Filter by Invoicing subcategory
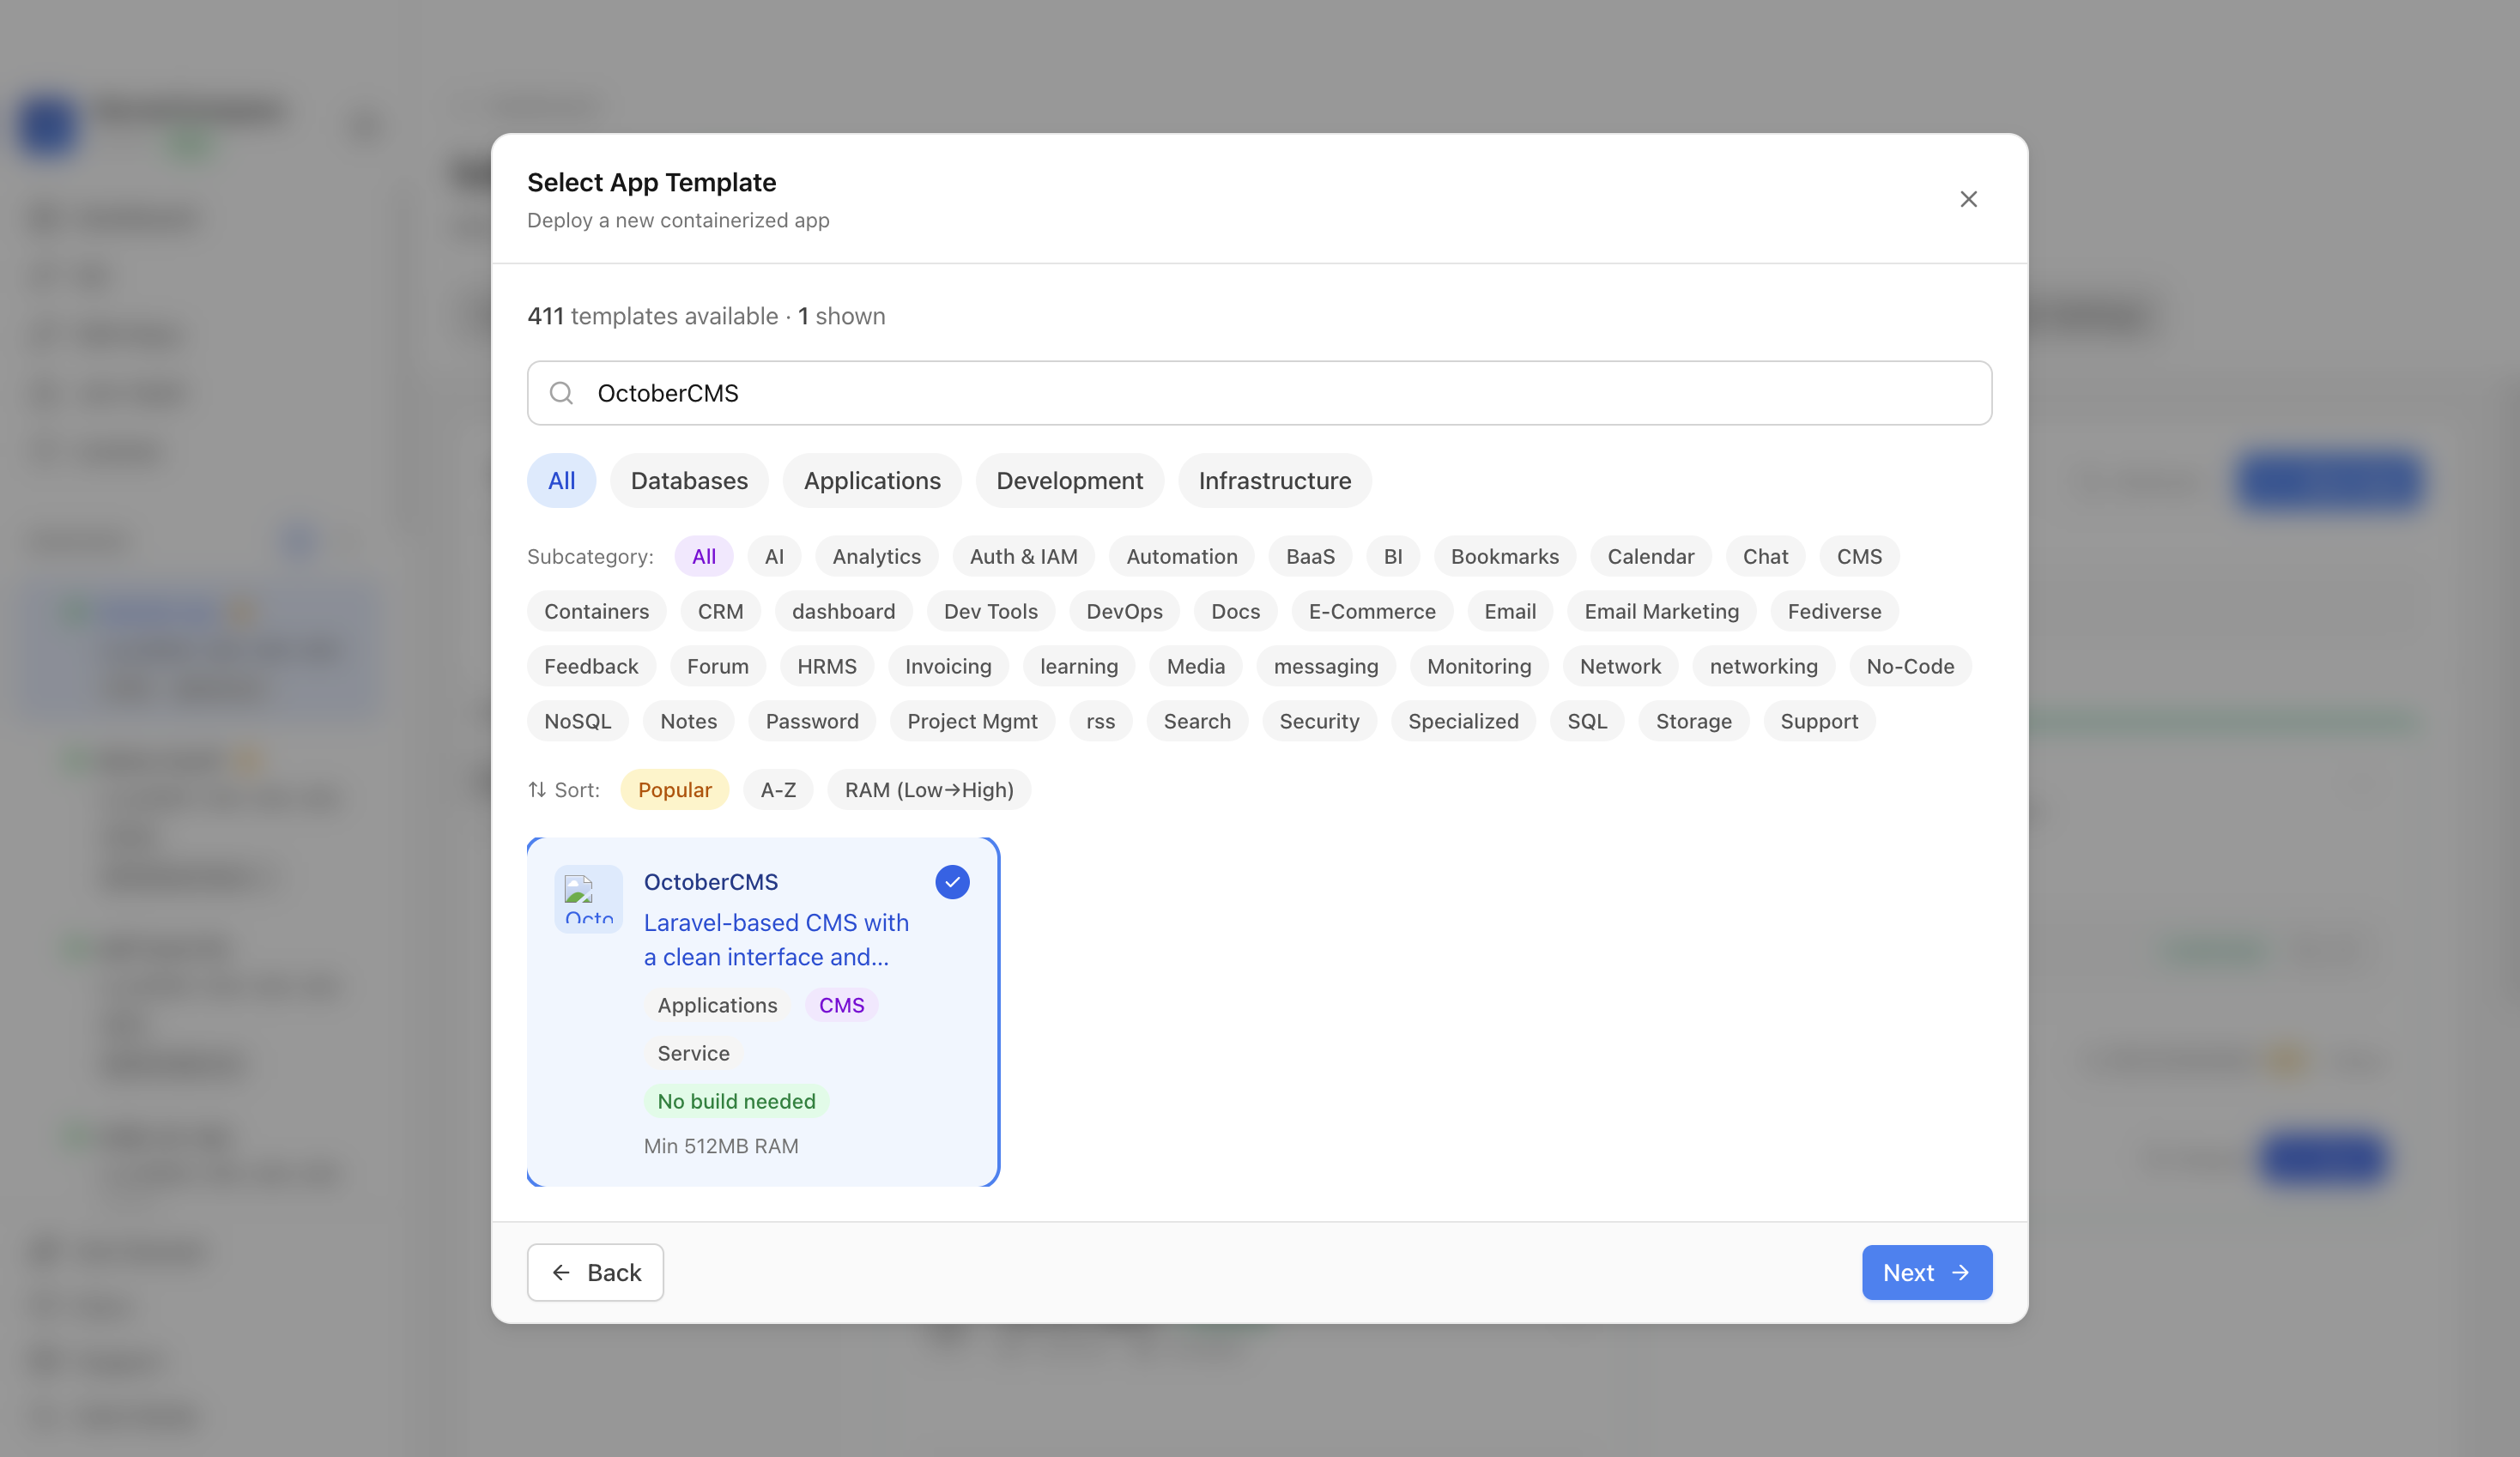2520x1457 pixels. (948, 666)
